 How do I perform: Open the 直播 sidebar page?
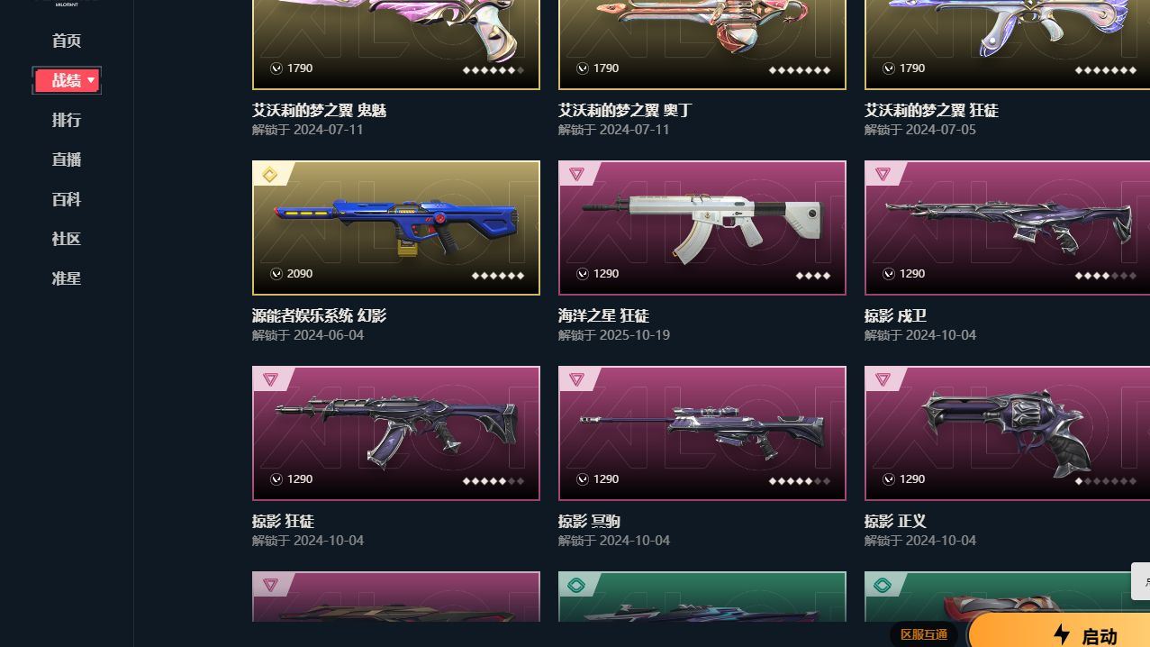[67, 159]
